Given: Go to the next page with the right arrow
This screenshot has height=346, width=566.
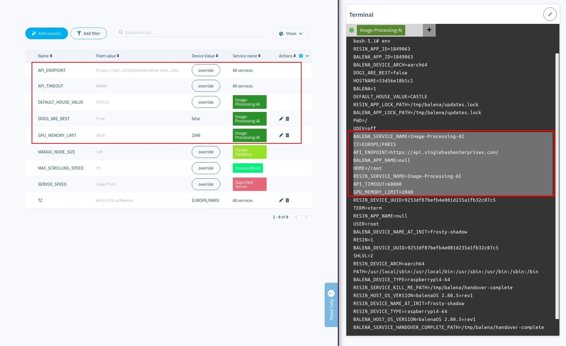Looking at the screenshot, I should point(306,217).
